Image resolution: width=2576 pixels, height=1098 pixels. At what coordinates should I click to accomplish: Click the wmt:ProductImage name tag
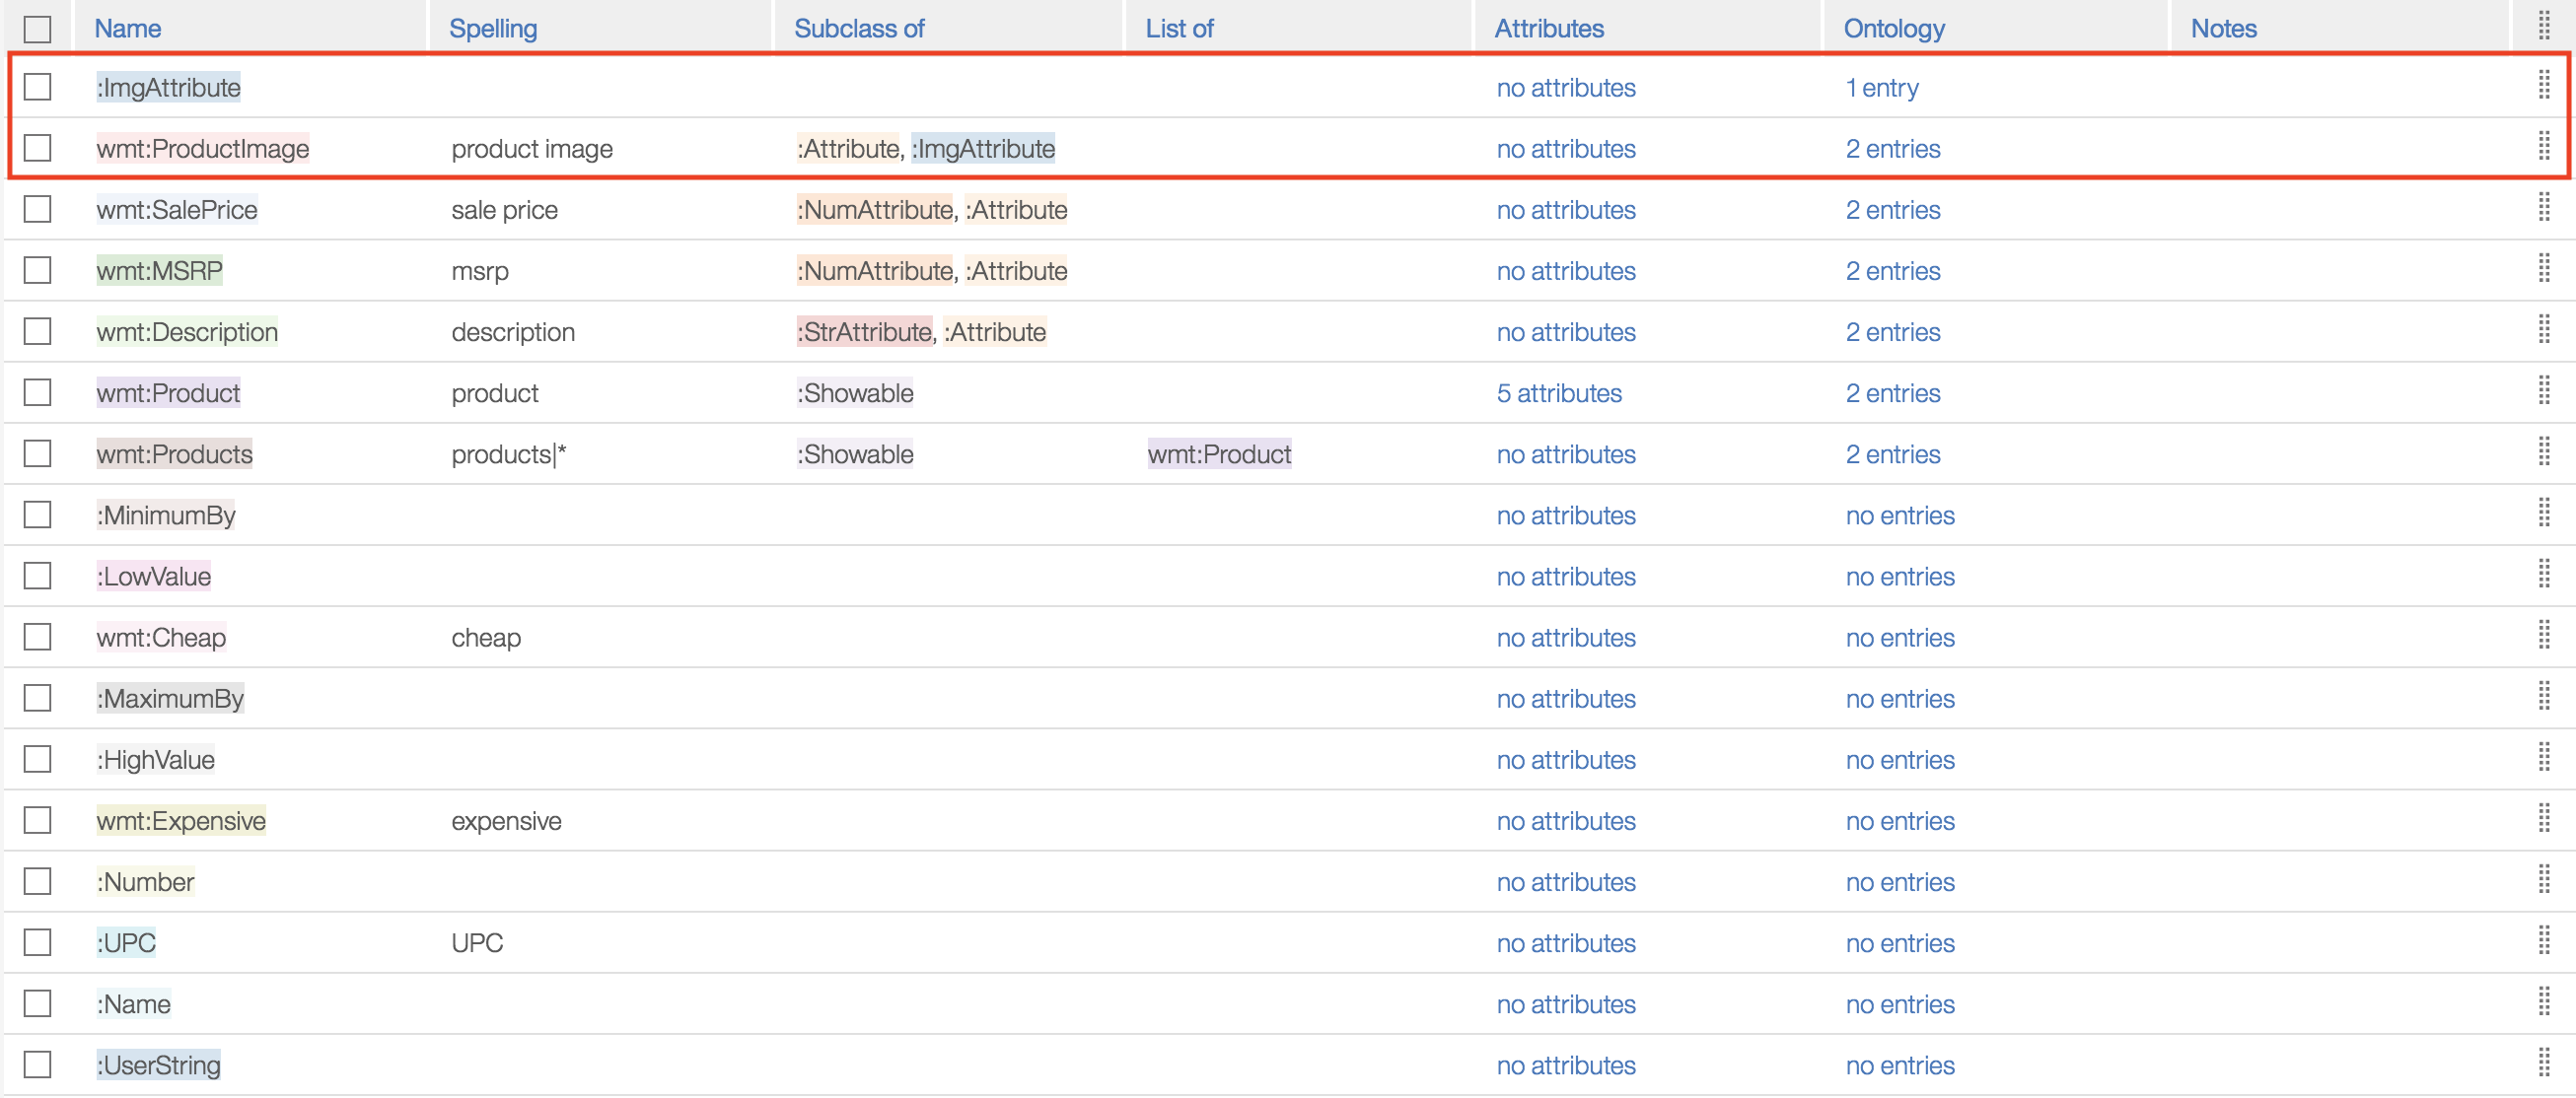point(203,149)
